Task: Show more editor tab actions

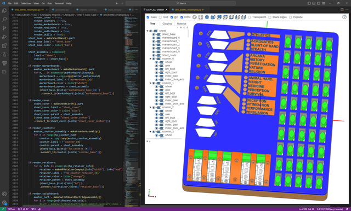Action: [347, 10]
